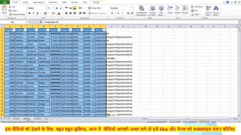Click the Format cells icon
Viewport: 241px width, 135px height.
click(x=185, y=8)
